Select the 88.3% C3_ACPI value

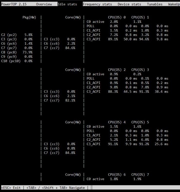click(x=113, y=92)
